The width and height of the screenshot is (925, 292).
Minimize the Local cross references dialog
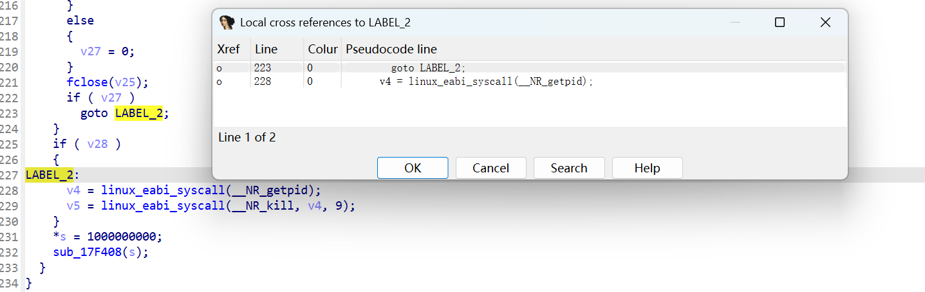(736, 23)
